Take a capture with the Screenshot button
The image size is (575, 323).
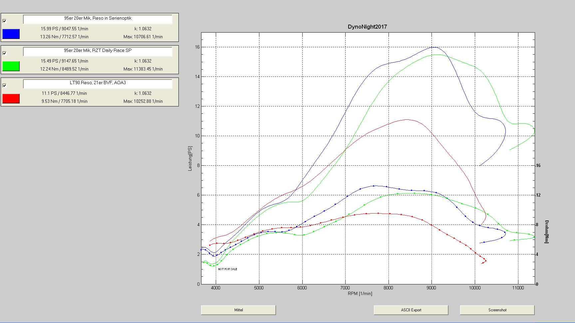[497, 310]
